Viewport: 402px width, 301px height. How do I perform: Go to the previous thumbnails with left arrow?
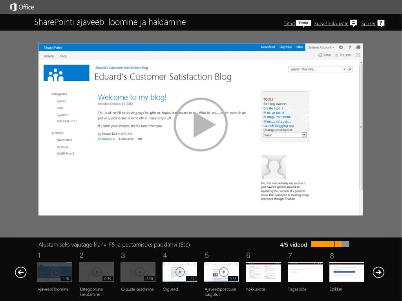click(x=20, y=272)
